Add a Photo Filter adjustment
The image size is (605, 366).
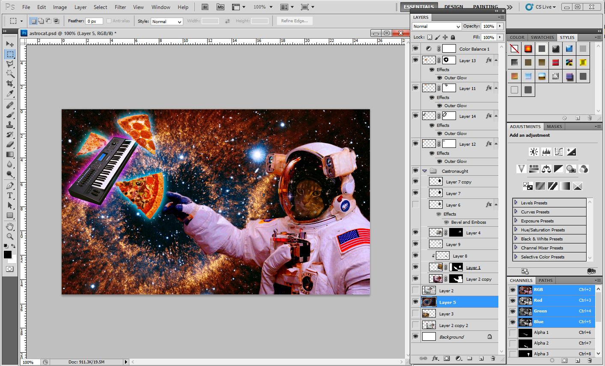pos(571,169)
